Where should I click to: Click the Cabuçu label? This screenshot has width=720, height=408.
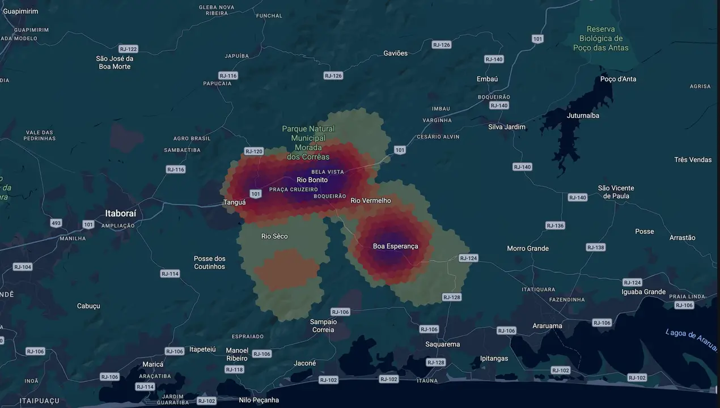88,306
